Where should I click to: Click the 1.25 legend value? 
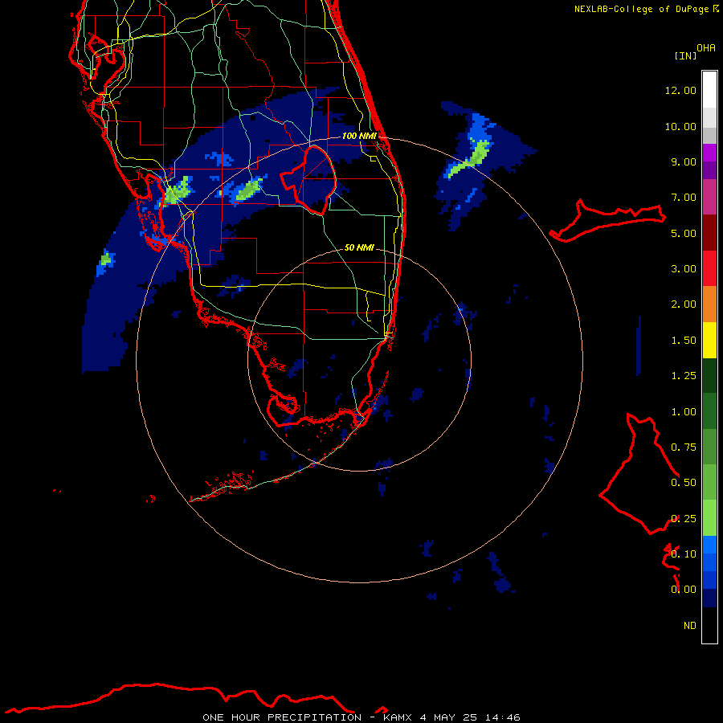[x=684, y=376]
